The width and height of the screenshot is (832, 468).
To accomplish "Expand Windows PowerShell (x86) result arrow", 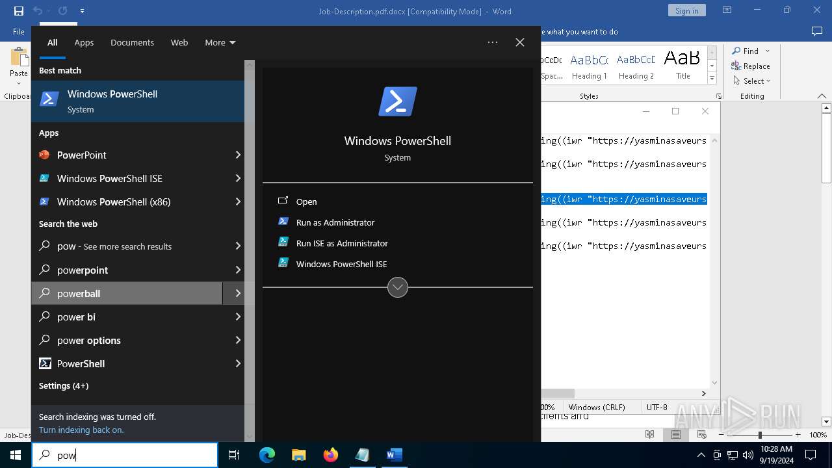I will click(237, 201).
